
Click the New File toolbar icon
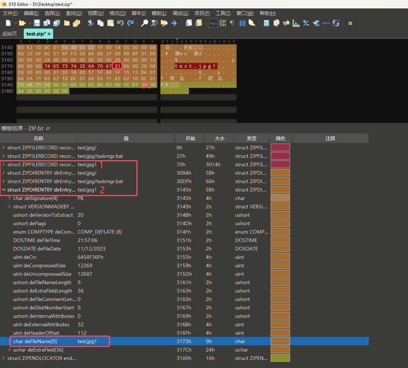click(8, 23)
